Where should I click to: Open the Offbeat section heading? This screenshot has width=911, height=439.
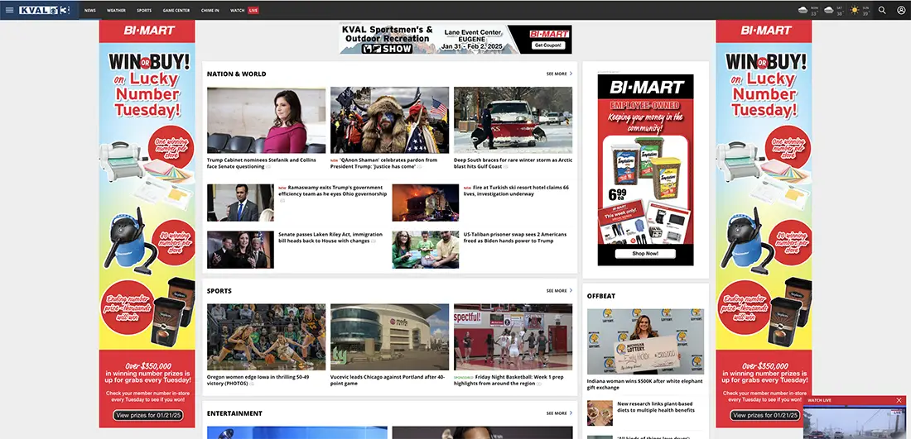tap(600, 296)
